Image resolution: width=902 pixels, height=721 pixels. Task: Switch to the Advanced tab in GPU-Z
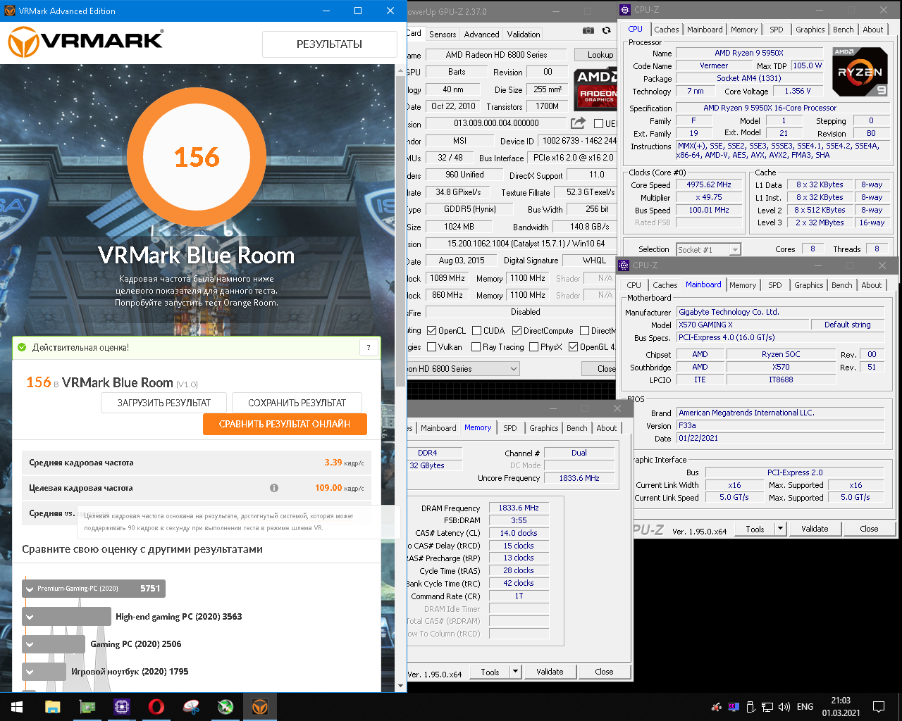[481, 34]
